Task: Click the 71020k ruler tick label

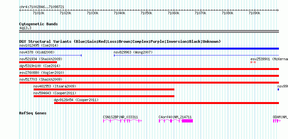Action: coord(66,13)
